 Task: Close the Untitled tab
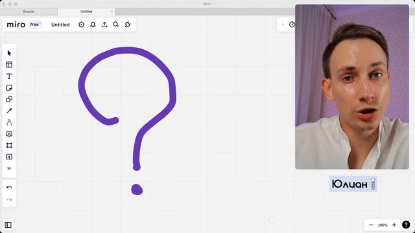click(112, 12)
